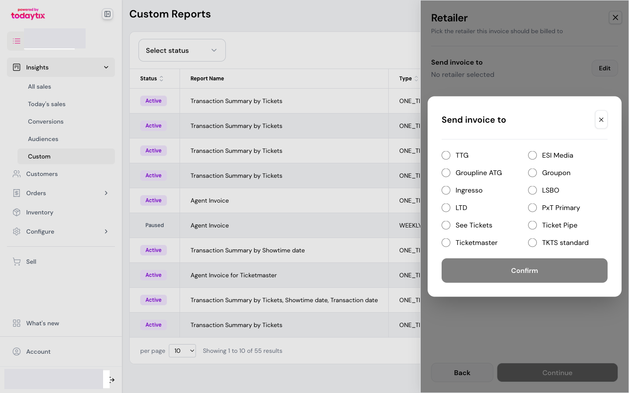Expand the Configure submenu chevron

106,231
